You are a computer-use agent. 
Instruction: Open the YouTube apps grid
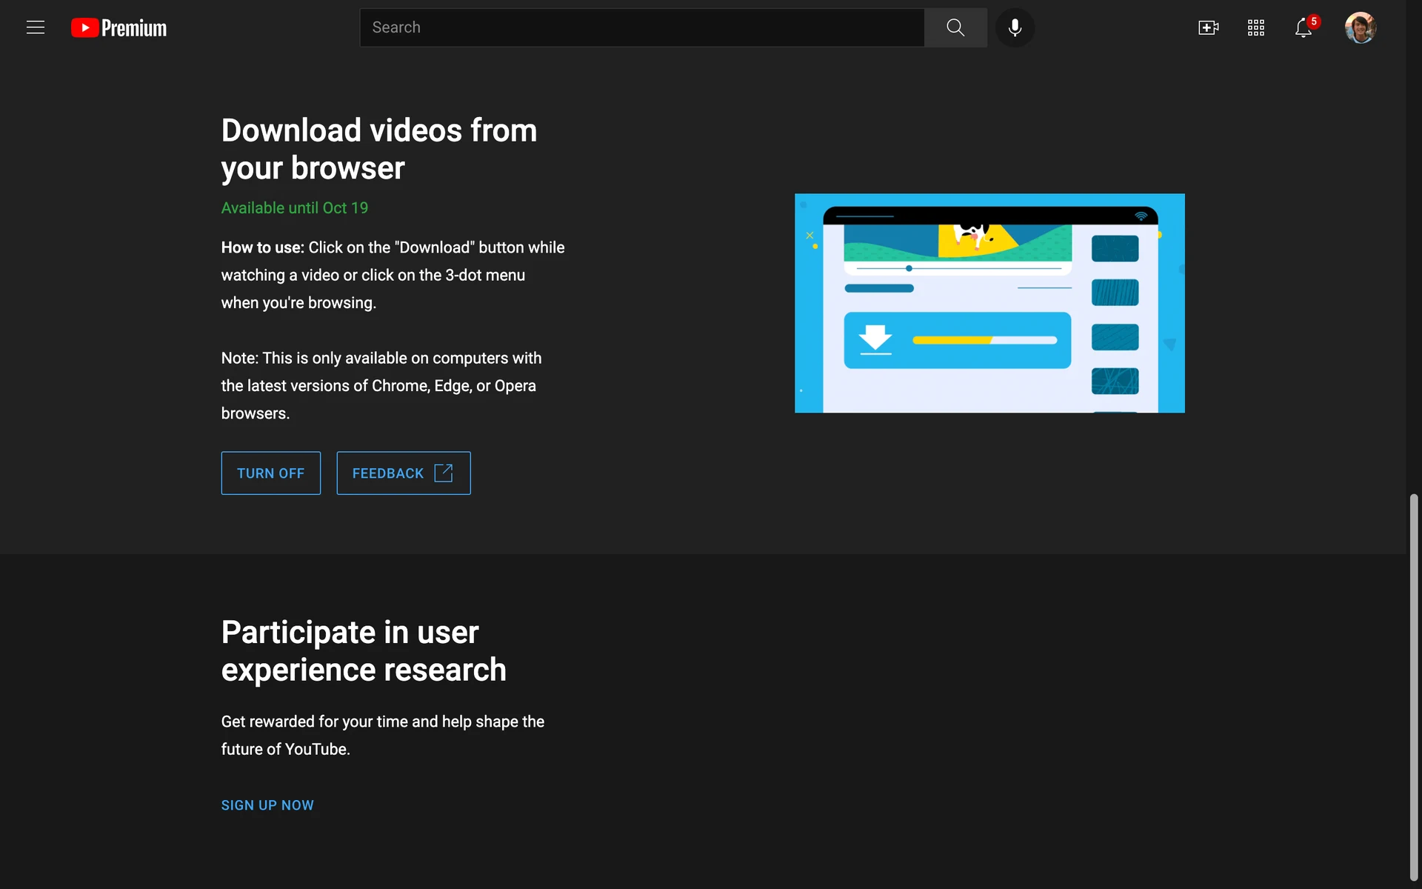(x=1255, y=27)
